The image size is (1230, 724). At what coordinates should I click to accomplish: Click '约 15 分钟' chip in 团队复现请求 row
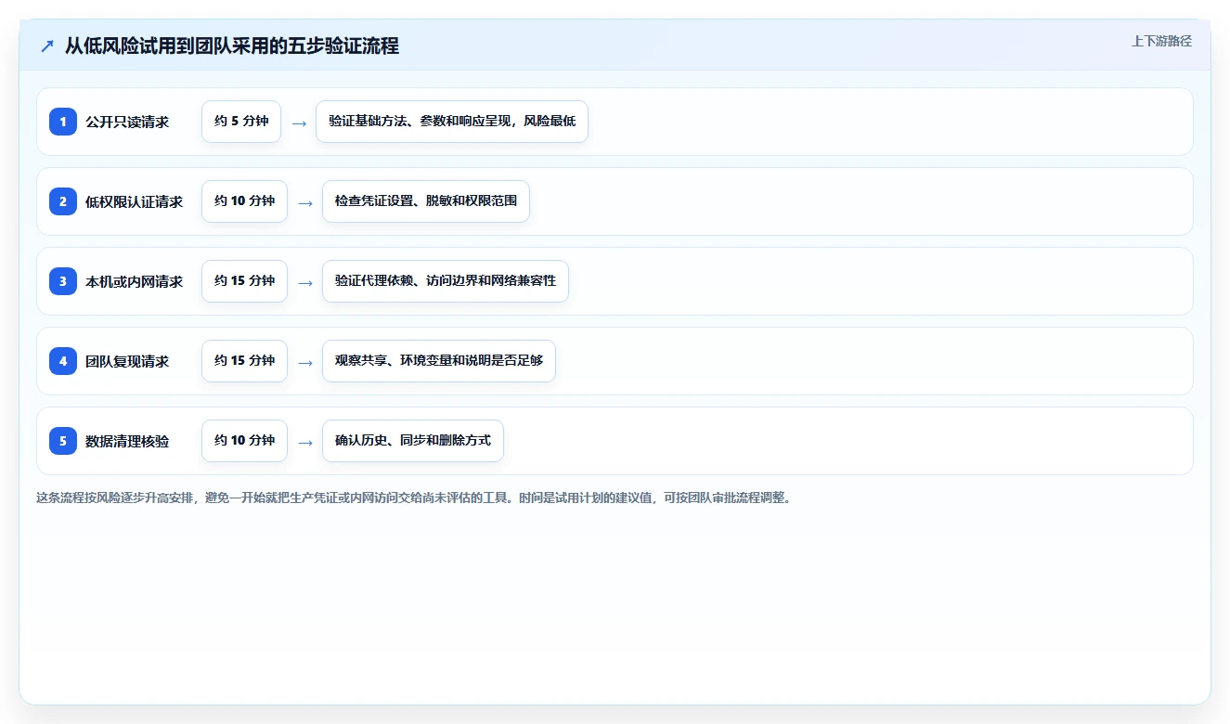point(244,361)
